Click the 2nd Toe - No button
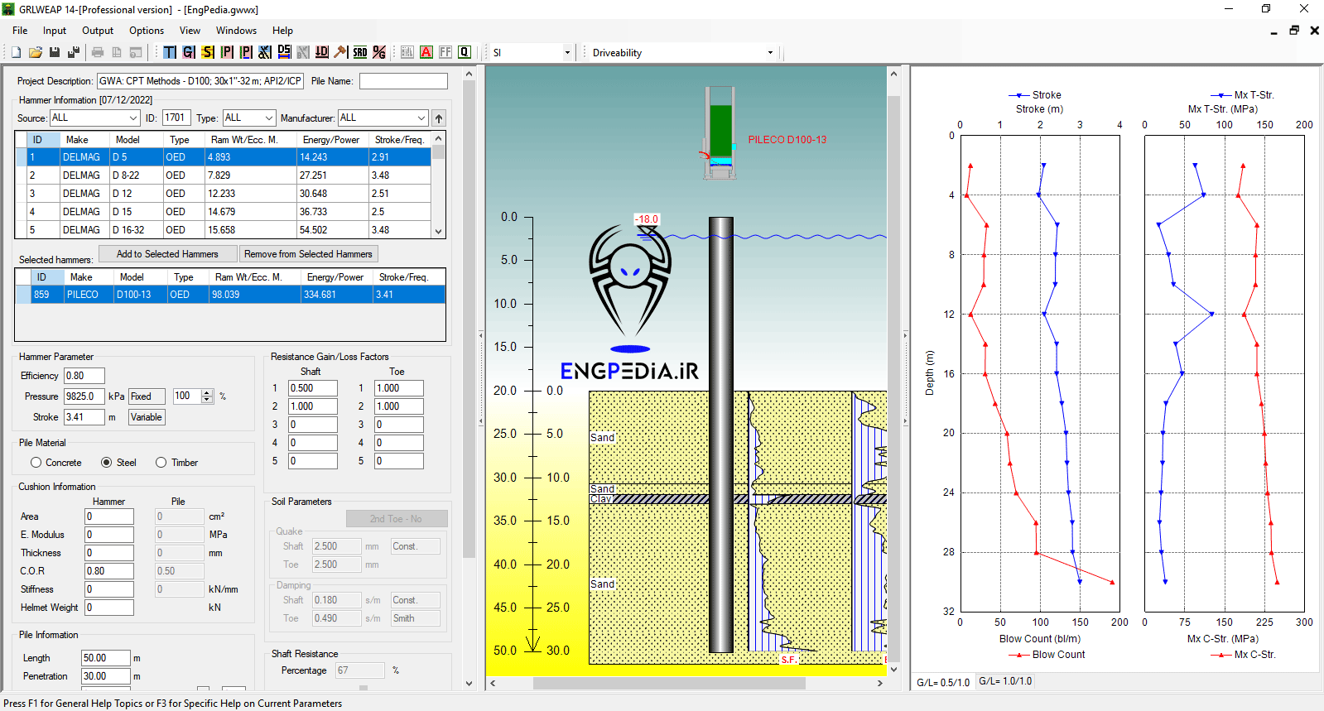Image resolution: width=1324 pixels, height=711 pixels. pyautogui.click(x=397, y=519)
